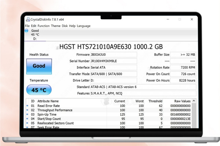Select the Start/Stop Count row
The width and height of the screenshot is (220, 146).
point(109,119)
